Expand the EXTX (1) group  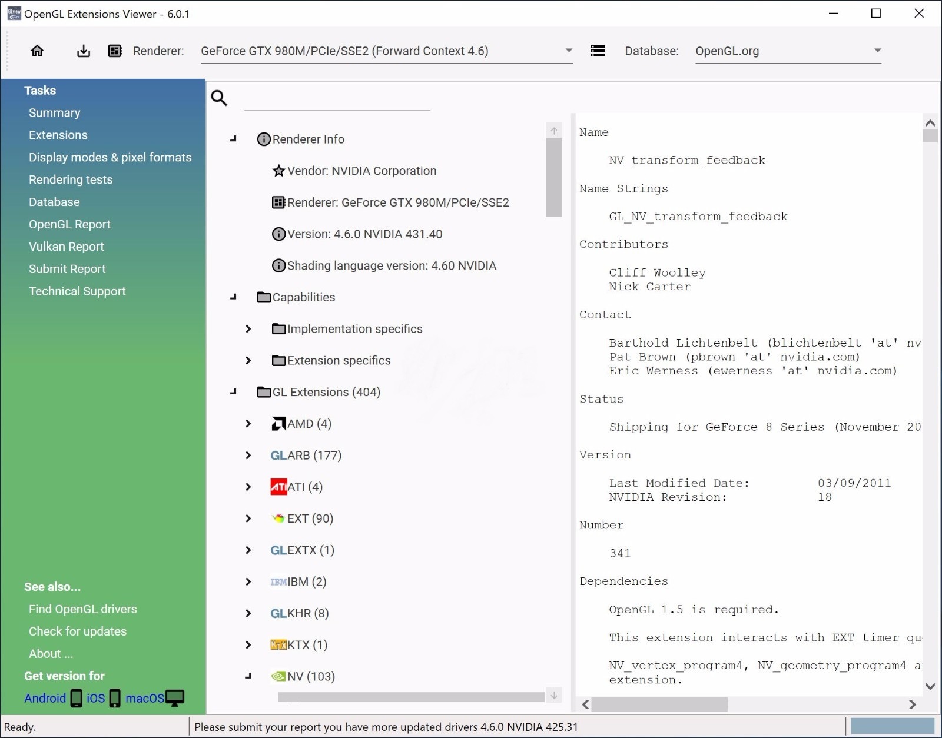click(248, 550)
